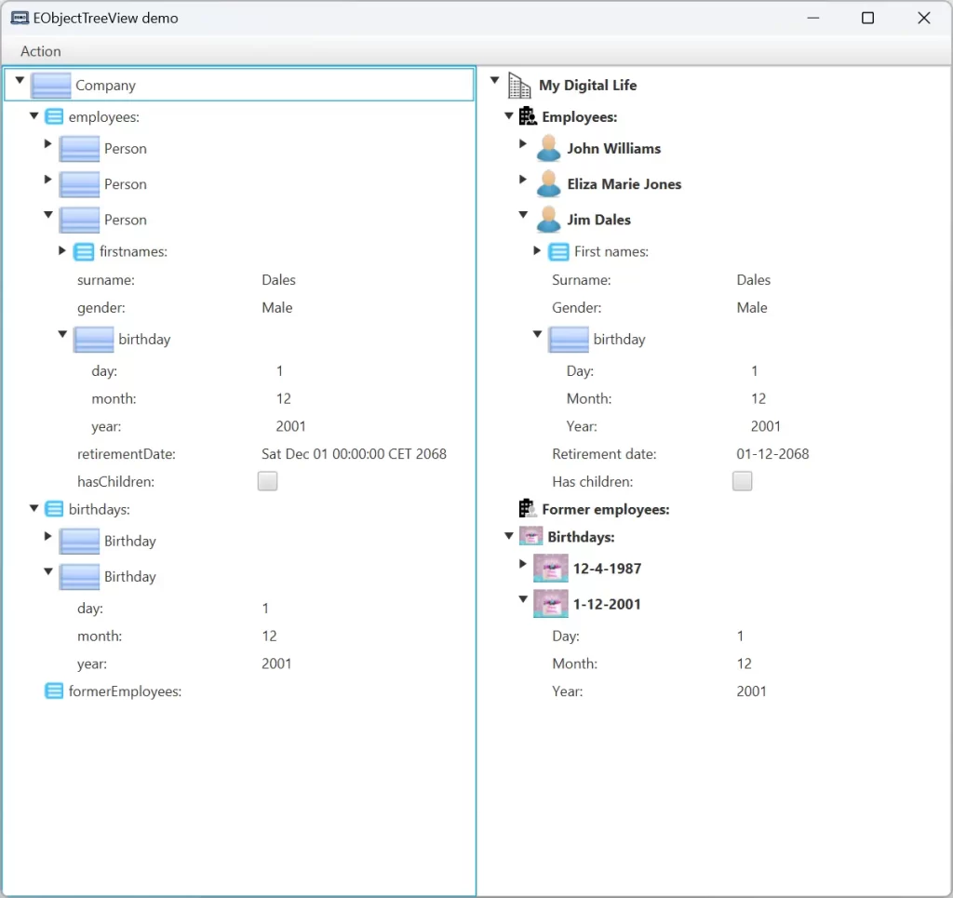The height and width of the screenshot is (898, 953).
Task: Click the retirementDate: label
Action: (x=127, y=454)
